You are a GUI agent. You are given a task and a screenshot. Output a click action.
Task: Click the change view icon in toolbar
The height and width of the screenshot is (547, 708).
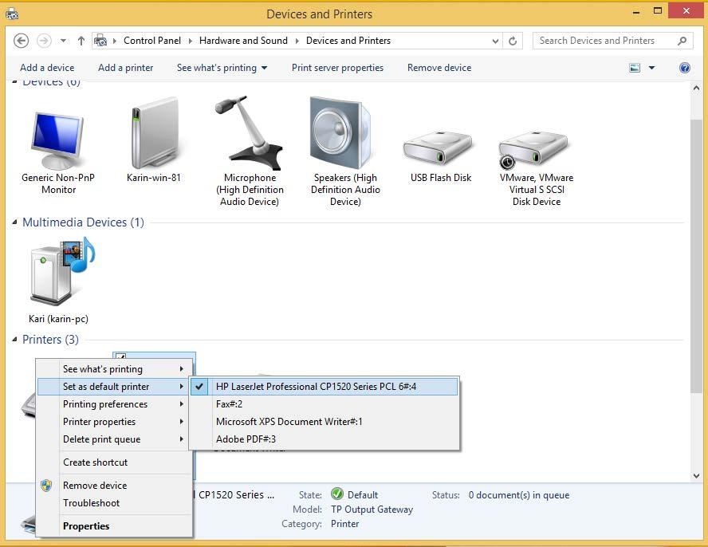[x=635, y=68]
